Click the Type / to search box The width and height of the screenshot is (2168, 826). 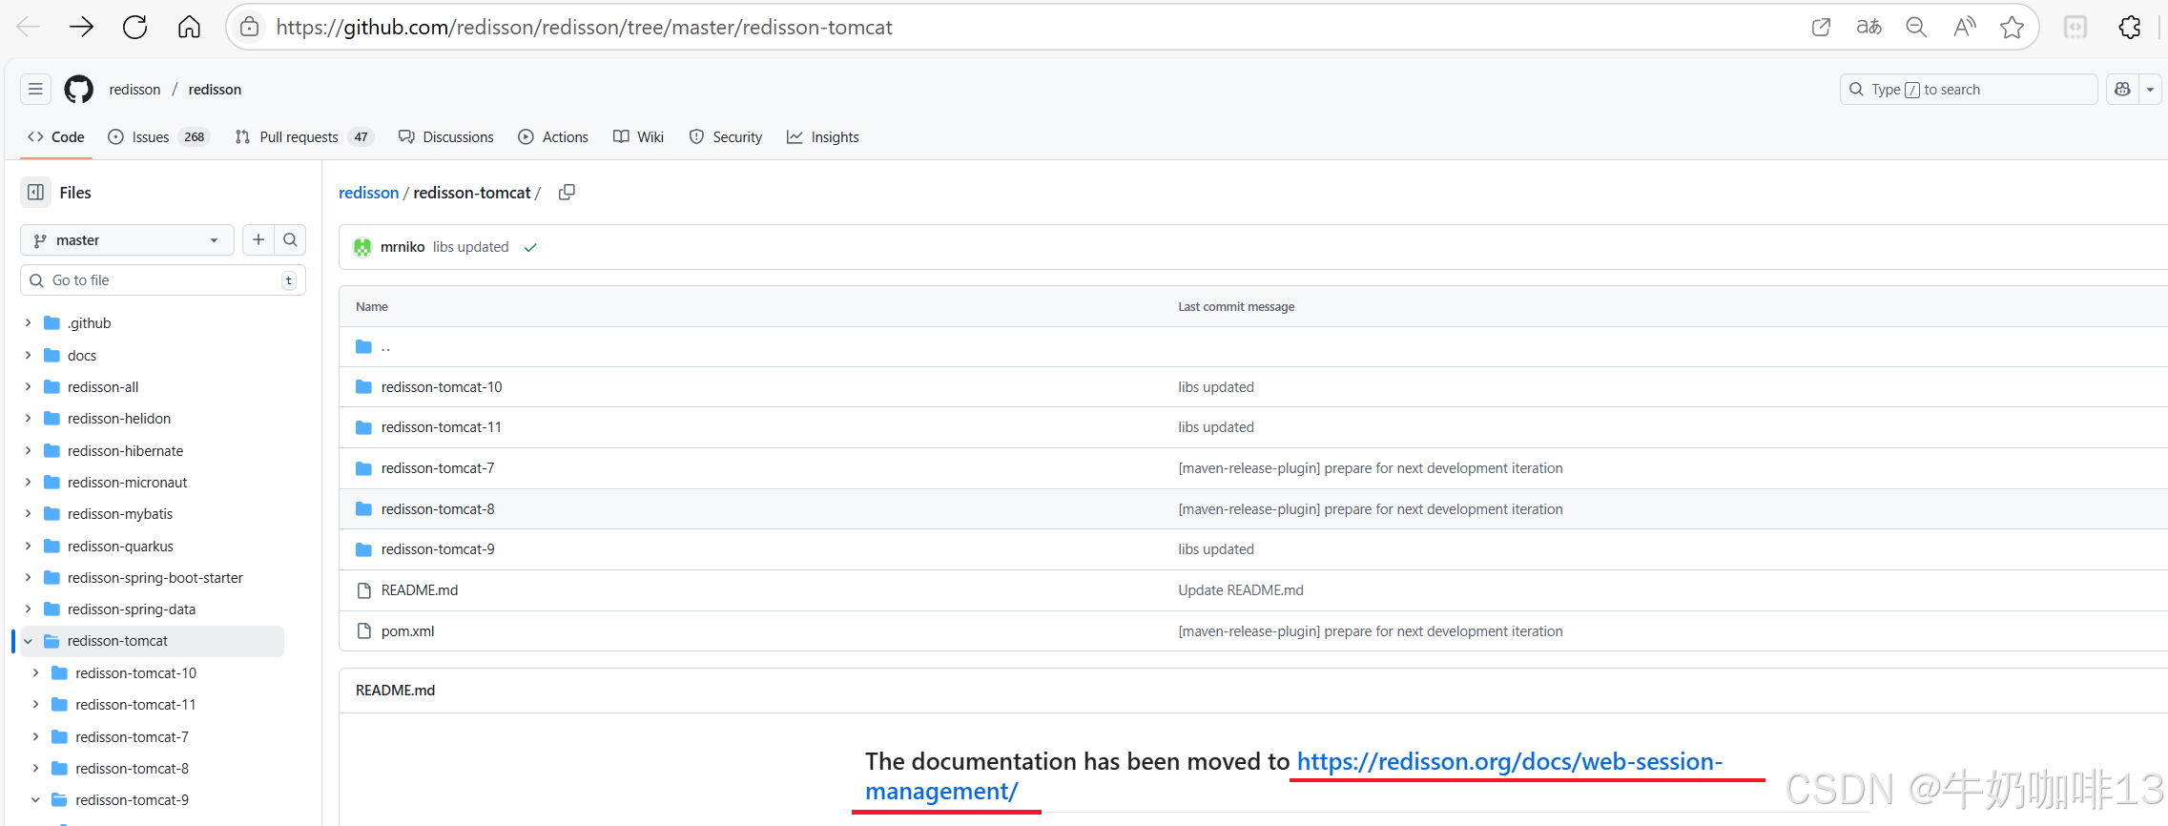click(x=1969, y=89)
